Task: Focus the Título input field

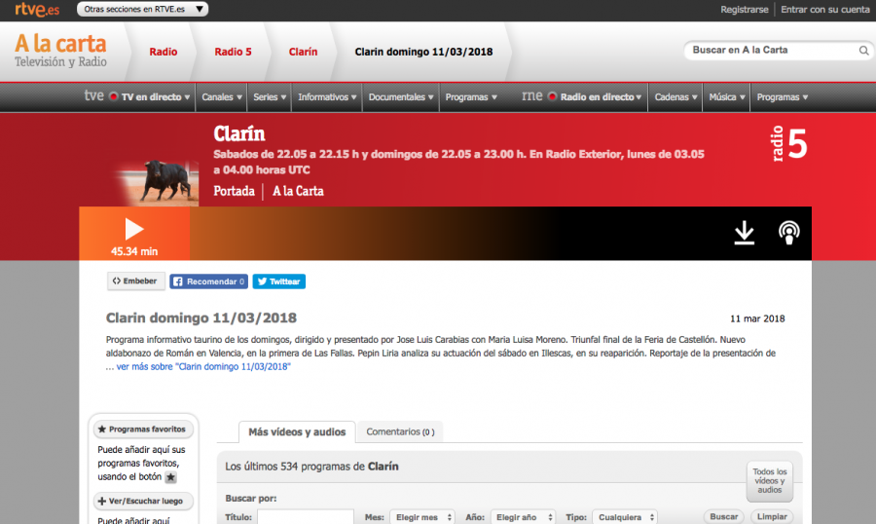Action: pos(306,517)
